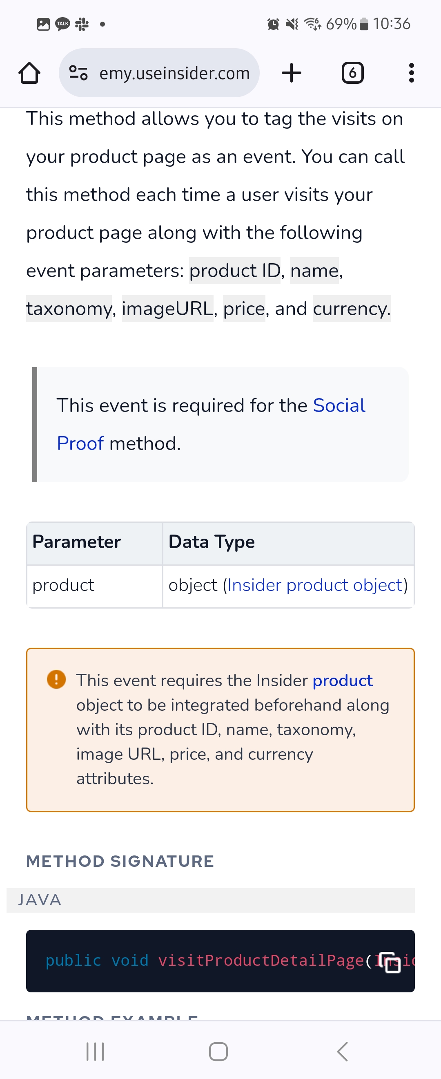Screen dimensions: 441x1079
Task: Tap the orange warning alert icon
Action: (x=56, y=679)
